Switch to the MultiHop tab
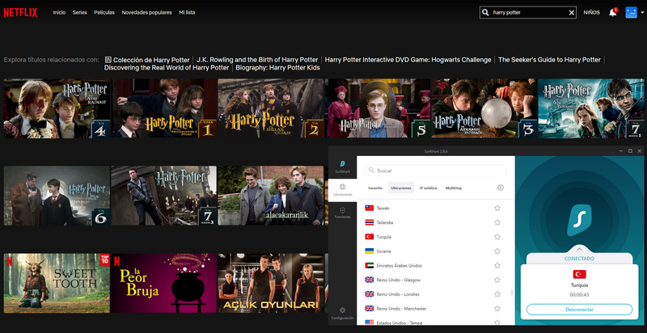The height and width of the screenshot is (333, 647). click(454, 188)
